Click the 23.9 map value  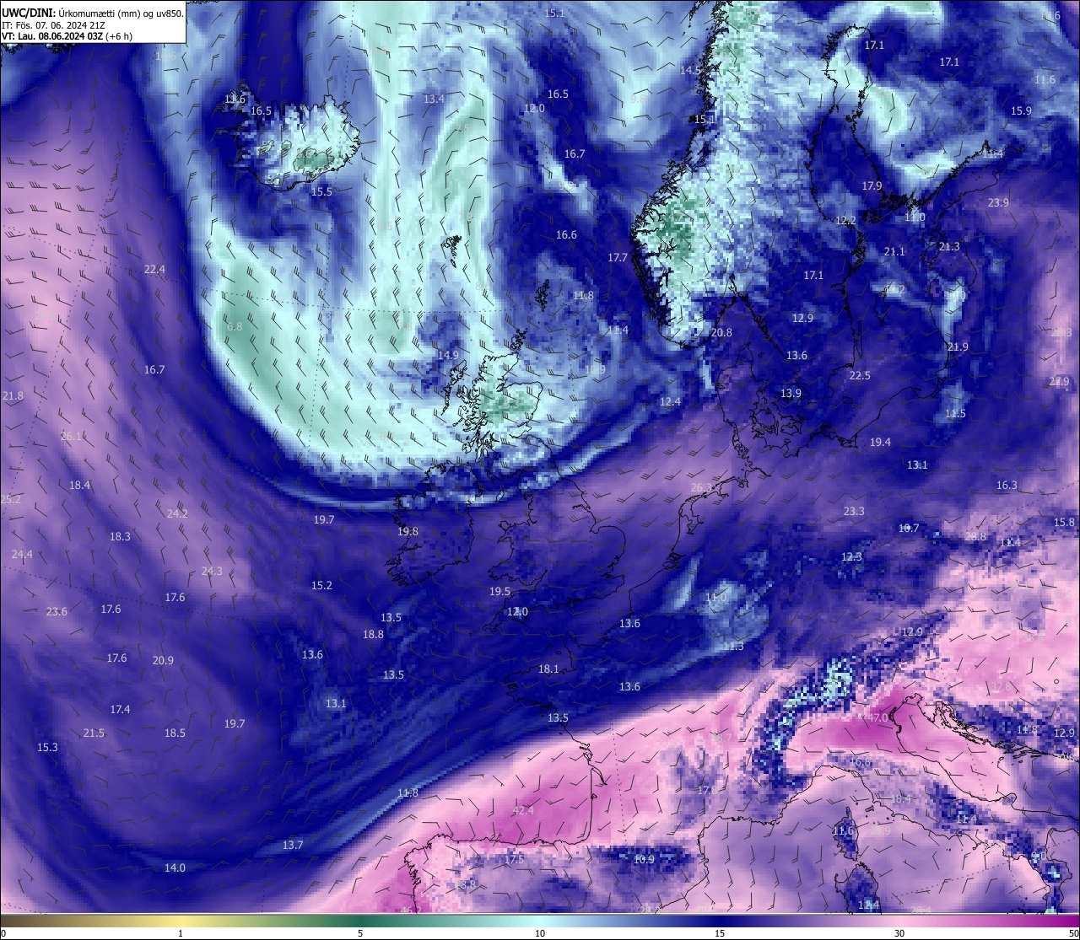(x=998, y=203)
